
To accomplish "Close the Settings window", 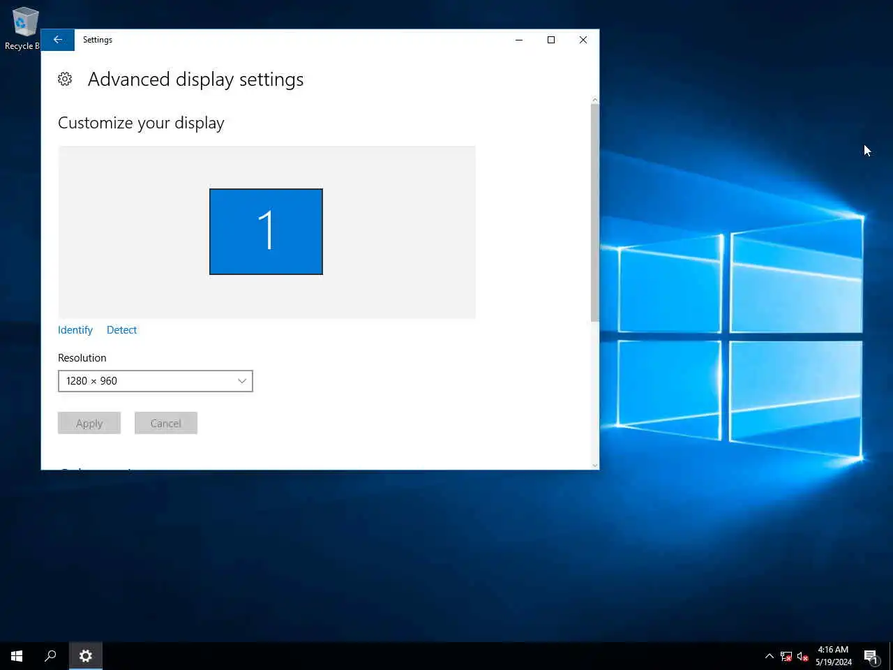I will [583, 40].
